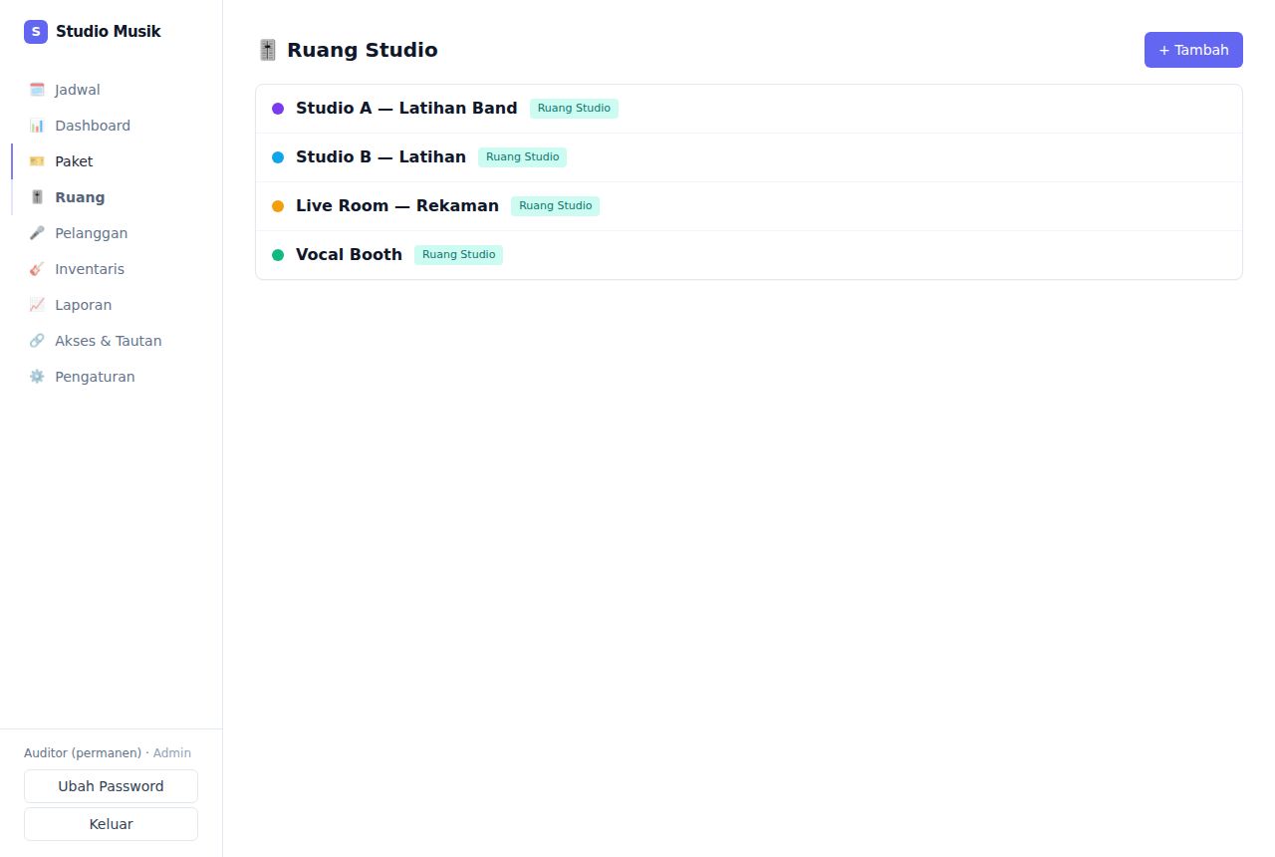Open the Vocal Booth row
1275x857 pixels.
[749, 255]
